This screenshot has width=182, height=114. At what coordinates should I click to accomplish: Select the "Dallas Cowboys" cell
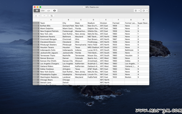tap(51, 69)
